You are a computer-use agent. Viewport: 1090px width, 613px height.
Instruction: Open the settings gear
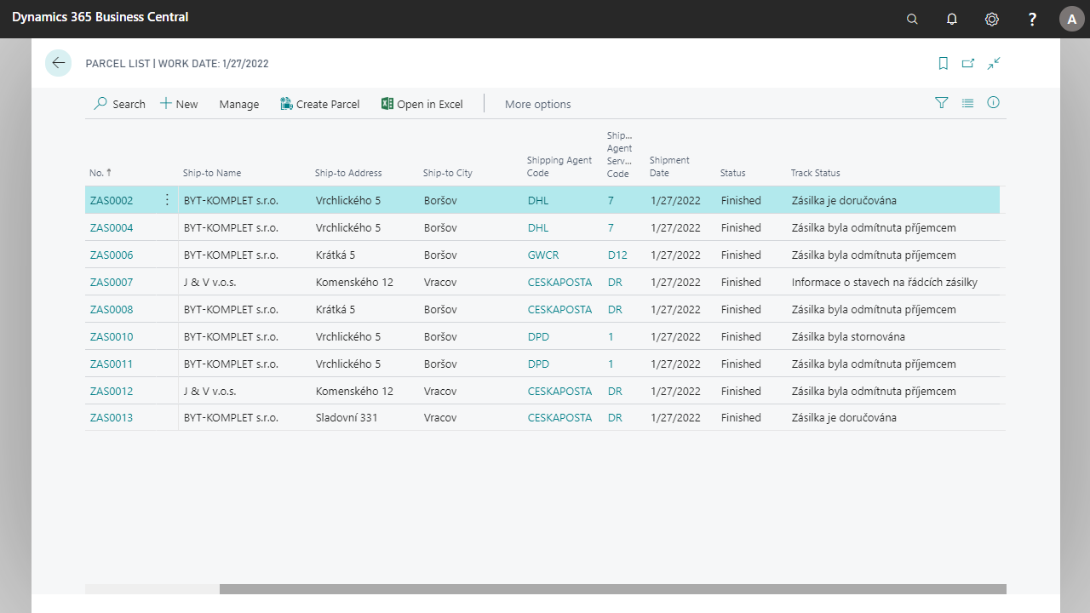(992, 19)
